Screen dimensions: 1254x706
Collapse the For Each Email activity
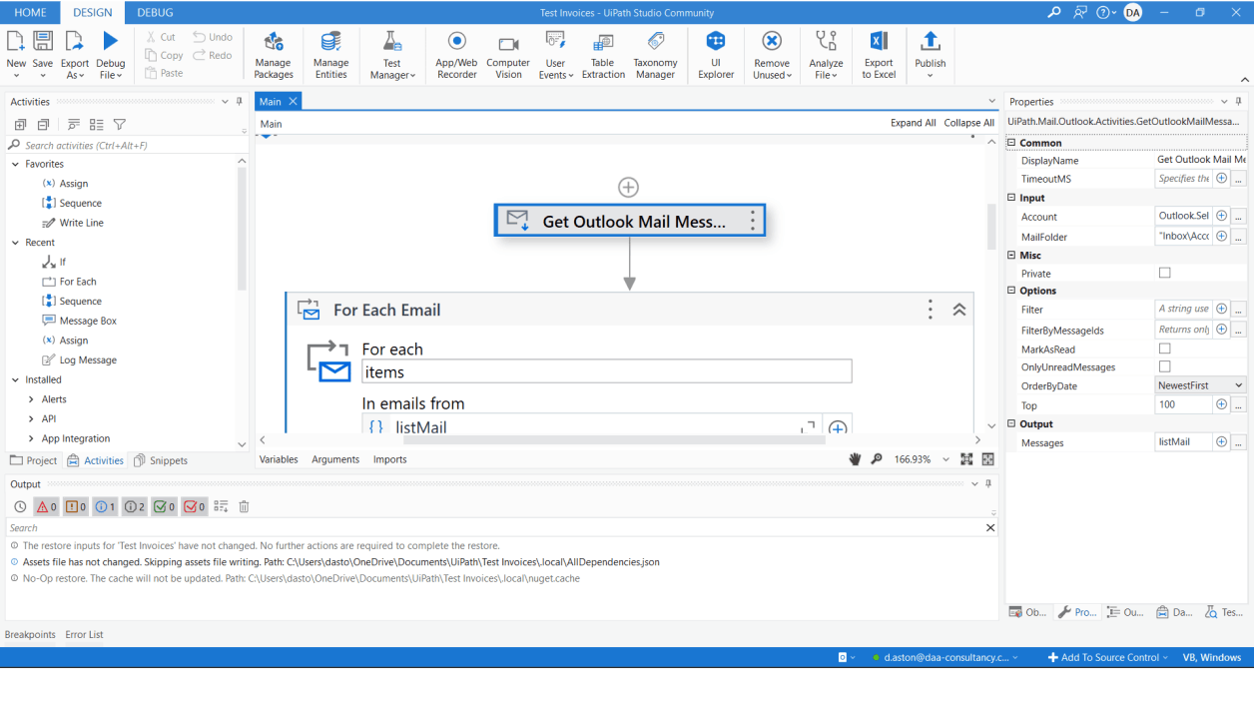click(959, 311)
